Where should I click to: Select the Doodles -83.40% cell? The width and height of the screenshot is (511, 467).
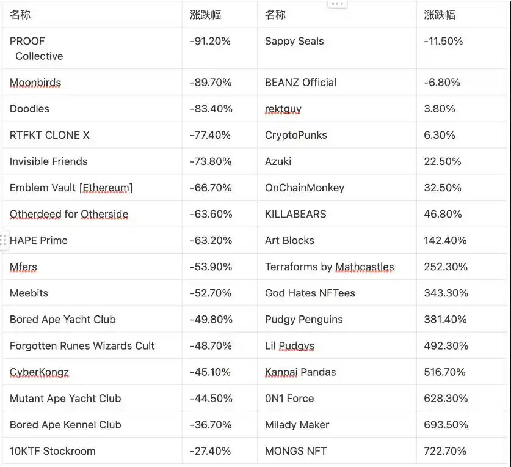tap(220, 109)
